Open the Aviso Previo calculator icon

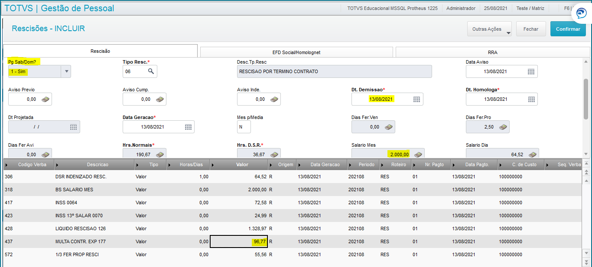(46, 99)
